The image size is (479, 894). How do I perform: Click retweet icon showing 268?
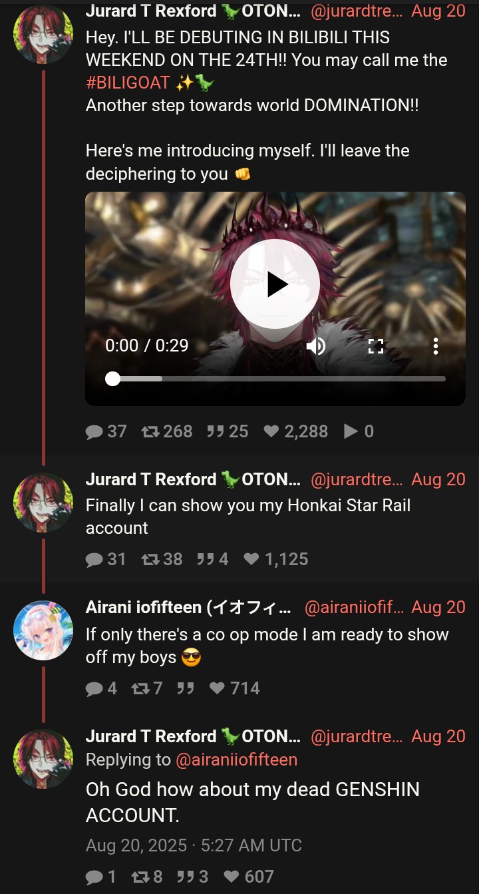(x=150, y=432)
